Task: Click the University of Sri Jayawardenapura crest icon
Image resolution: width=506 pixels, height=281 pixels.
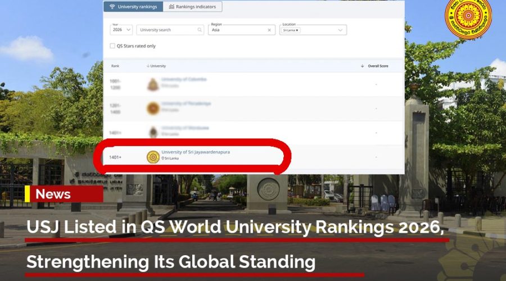Action: (152, 157)
